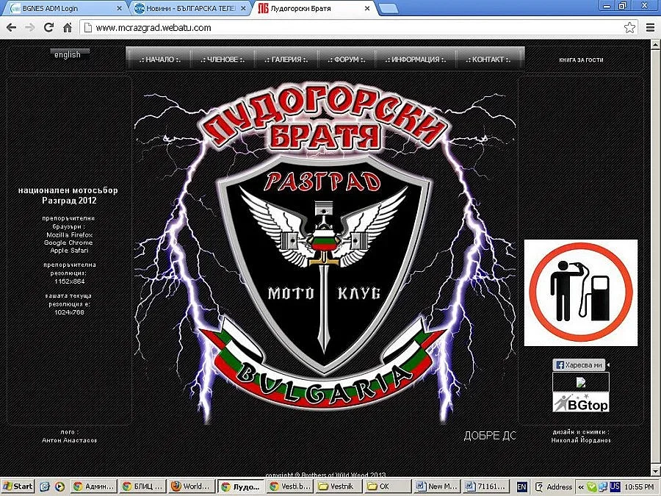Toggle the Facebook Харесва ми button
Image resolution: width=661 pixels, height=496 pixels.
pos(579,364)
